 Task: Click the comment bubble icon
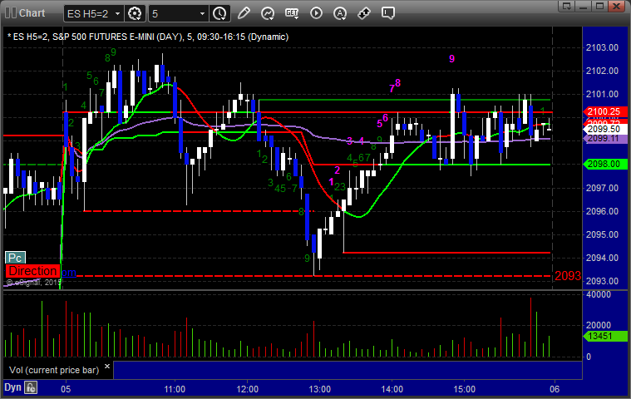[x=388, y=13]
